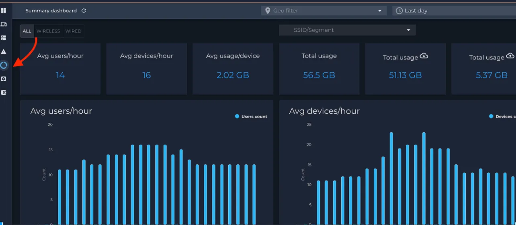Click the first bar in Avg devices/hour chart
The width and height of the screenshot is (516, 225).
click(319, 202)
